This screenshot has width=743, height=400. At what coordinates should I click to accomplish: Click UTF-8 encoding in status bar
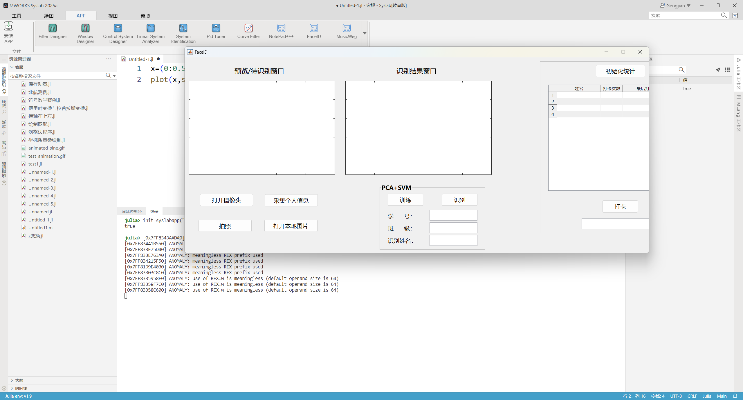tap(676, 396)
